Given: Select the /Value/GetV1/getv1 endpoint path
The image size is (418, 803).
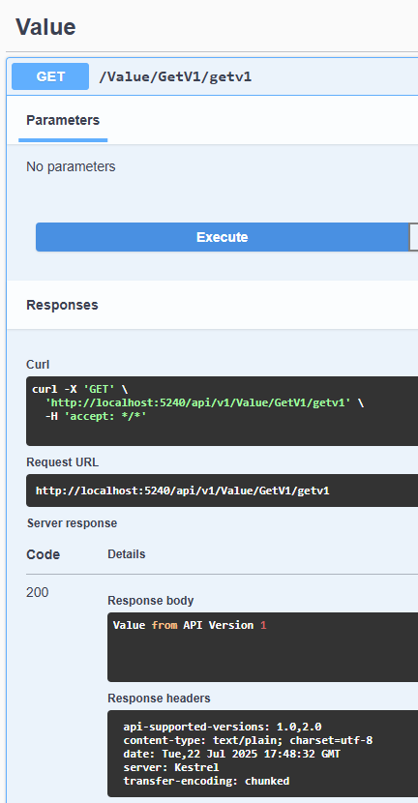Looking at the screenshot, I should [x=175, y=76].
